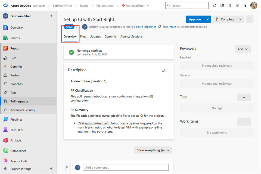Switch to the Files tab
This screenshot has width=261, height=174.
click(x=83, y=36)
